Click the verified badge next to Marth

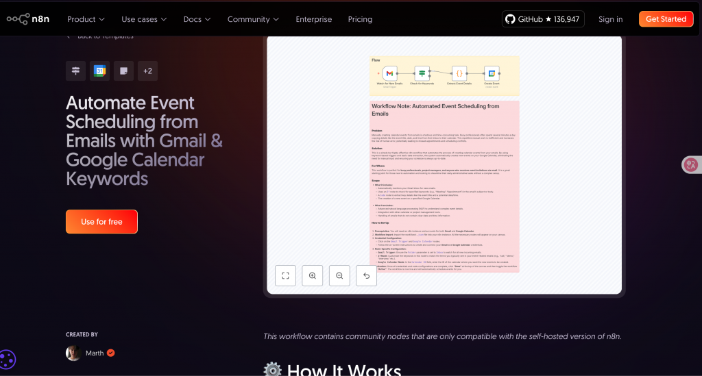click(110, 353)
